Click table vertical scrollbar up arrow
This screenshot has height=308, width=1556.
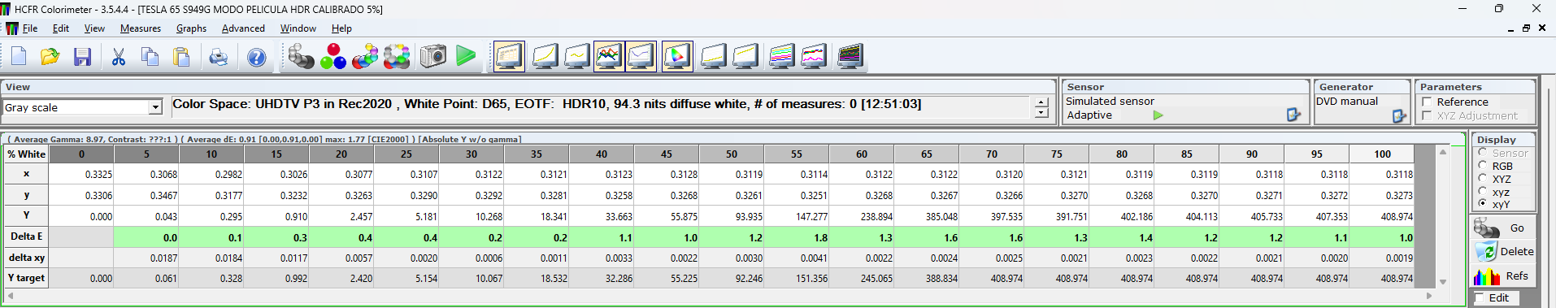pyautogui.click(x=1443, y=152)
